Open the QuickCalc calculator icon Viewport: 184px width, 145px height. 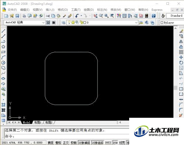point(146,16)
